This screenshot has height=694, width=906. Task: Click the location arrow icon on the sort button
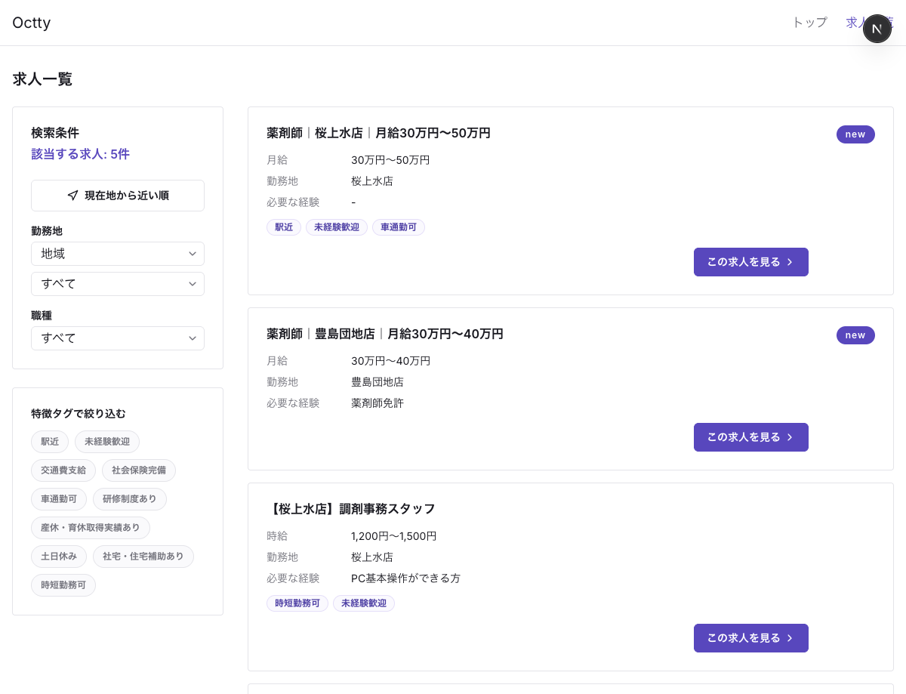click(x=72, y=195)
